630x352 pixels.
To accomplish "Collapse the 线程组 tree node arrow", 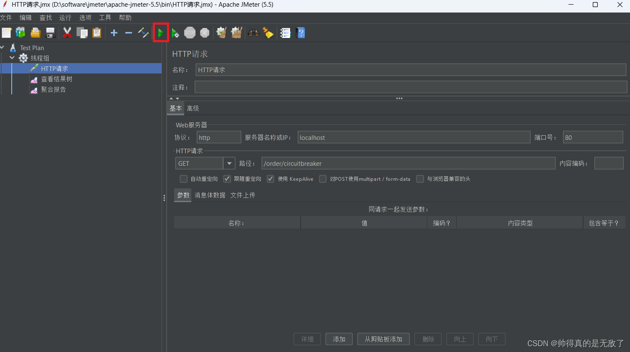I will (x=12, y=58).
